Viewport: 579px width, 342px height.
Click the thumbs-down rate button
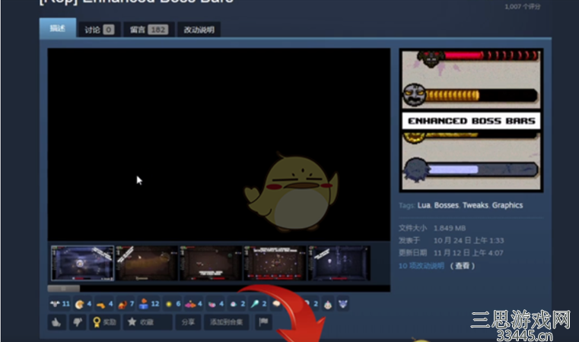[78, 322]
